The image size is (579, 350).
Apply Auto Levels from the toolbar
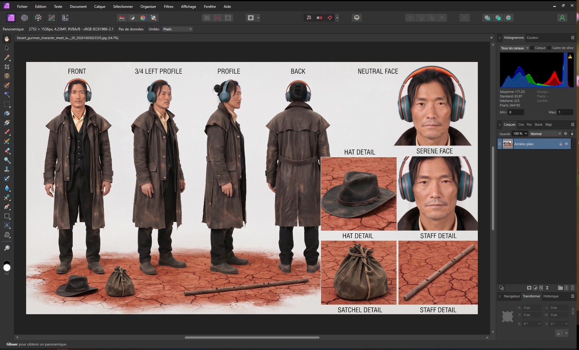122,18
